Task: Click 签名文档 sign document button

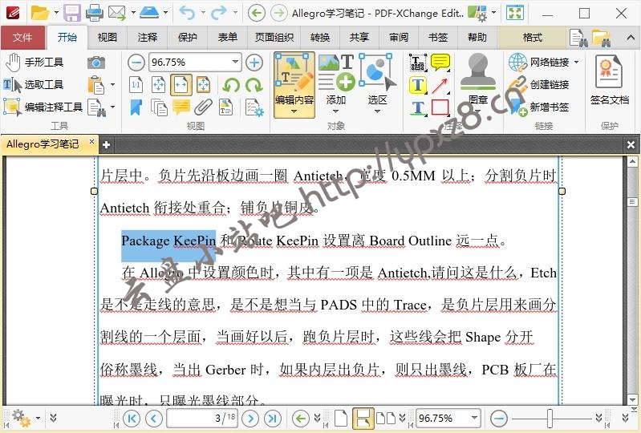Action: (609, 80)
